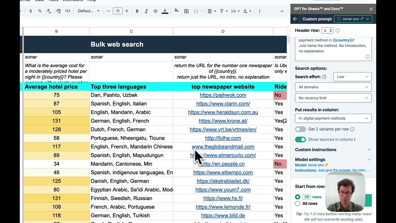Click the font size input field
The height and width of the screenshot is (223, 396).
point(118,11)
